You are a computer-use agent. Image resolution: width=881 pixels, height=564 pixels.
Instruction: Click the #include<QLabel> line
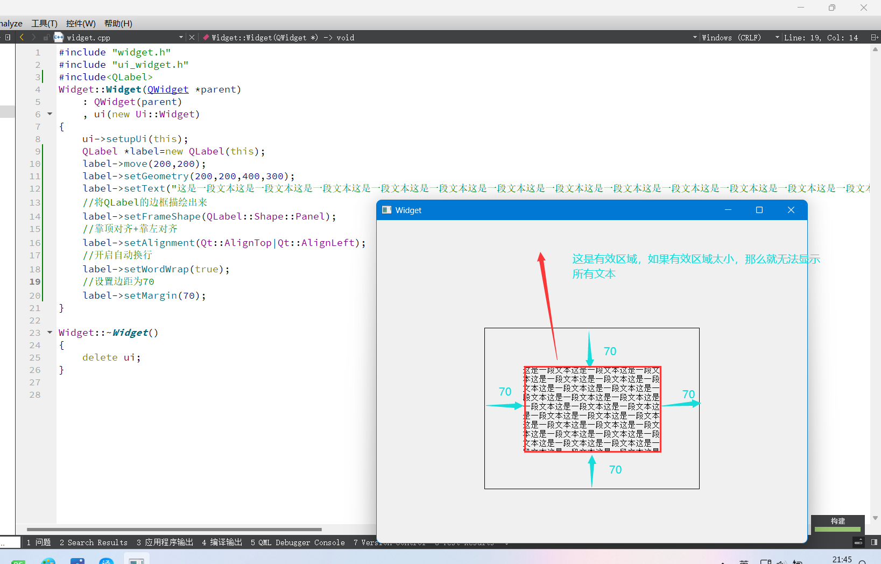tap(105, 77)
